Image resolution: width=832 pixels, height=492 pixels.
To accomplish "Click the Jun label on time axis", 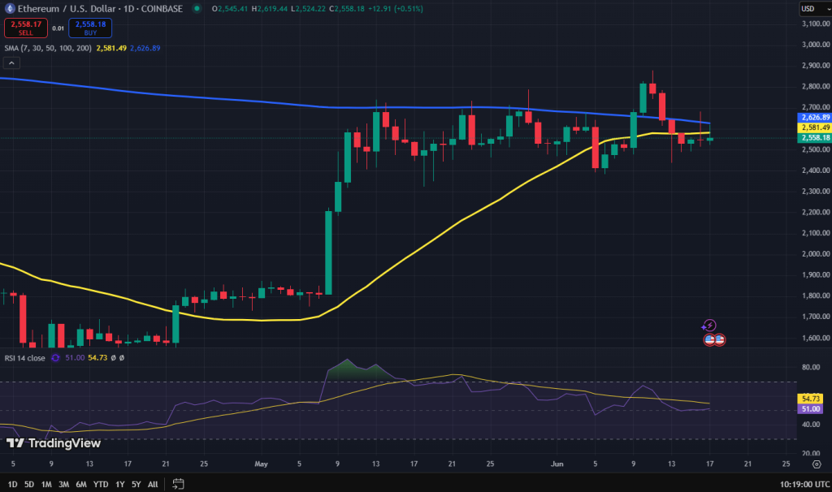I will click(x=557, y=464).
